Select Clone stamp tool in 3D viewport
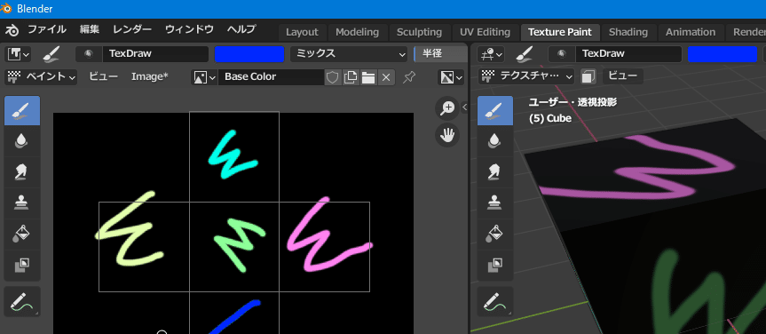 (x=495, y=203)
